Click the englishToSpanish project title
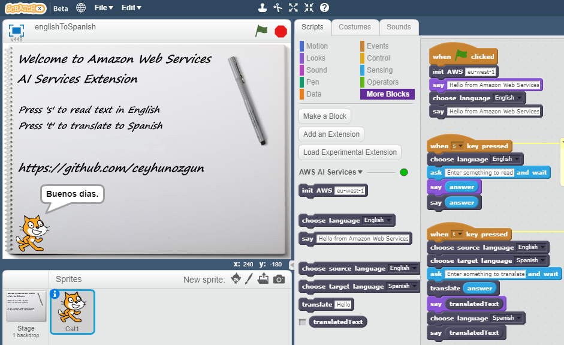The image size is (564, 345). pos(65,26)
